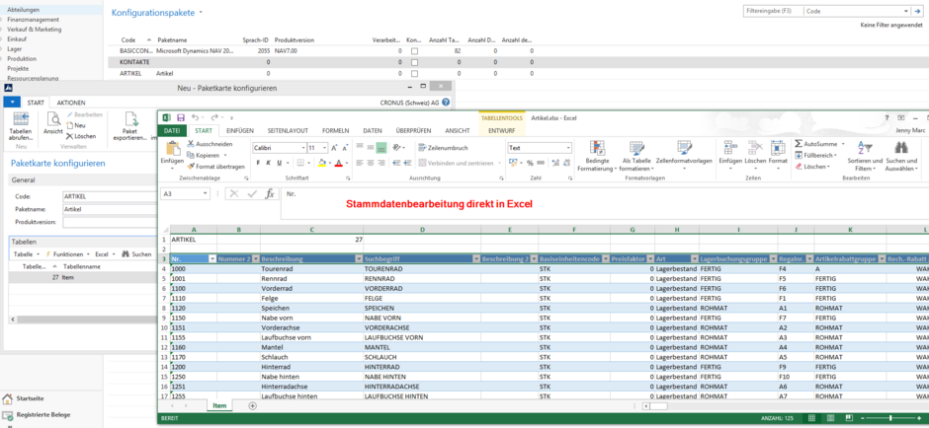
Task: Click the Excel save icon in quick access toolbar
Action: (x=181, y=117)
